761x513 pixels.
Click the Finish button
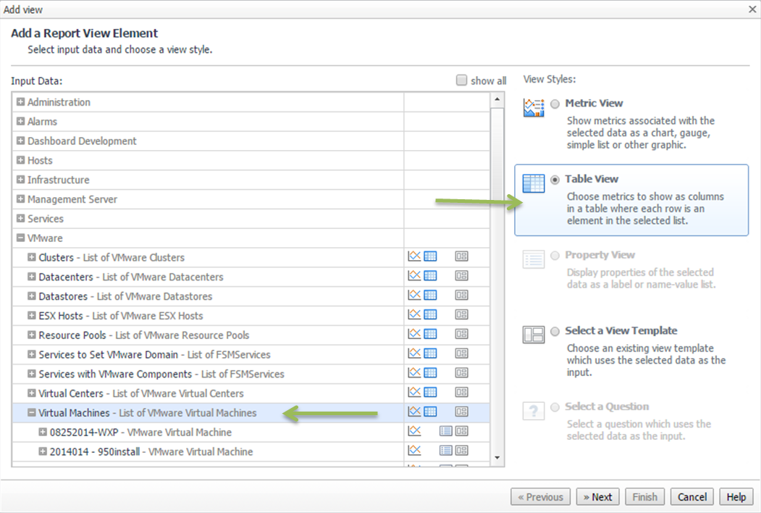click(x=644, y=497)
